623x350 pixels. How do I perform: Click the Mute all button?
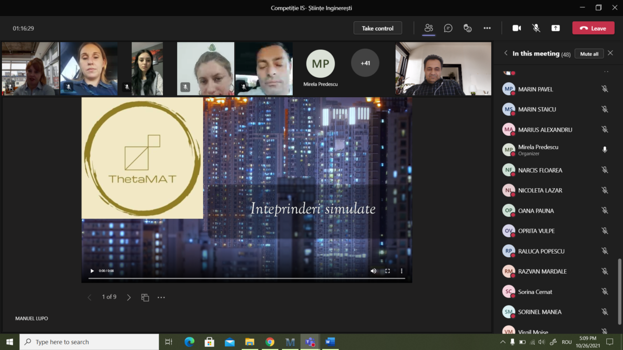[589, 54]
